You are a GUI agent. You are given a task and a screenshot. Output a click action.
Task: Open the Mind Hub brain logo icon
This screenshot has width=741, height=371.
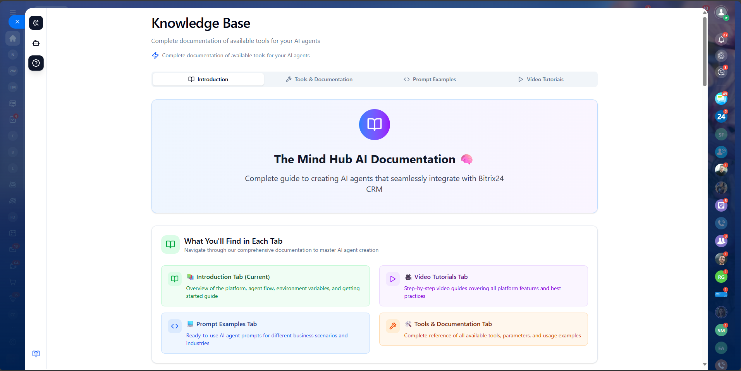point(36,23)
